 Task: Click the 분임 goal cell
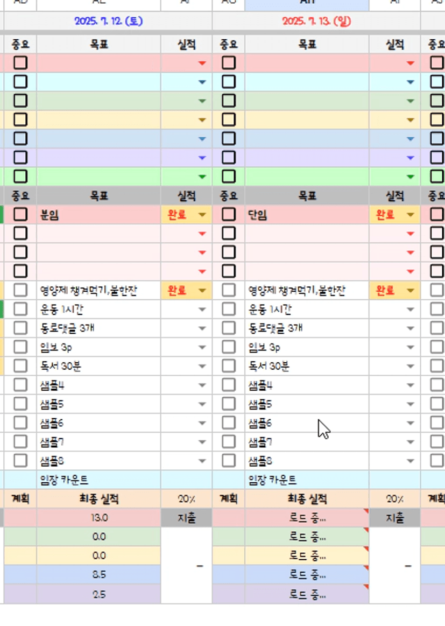pos(99,215)
